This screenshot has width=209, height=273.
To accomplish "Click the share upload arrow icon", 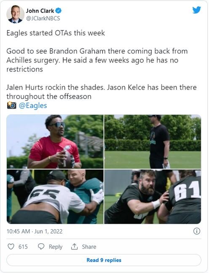I will [74, 246].
